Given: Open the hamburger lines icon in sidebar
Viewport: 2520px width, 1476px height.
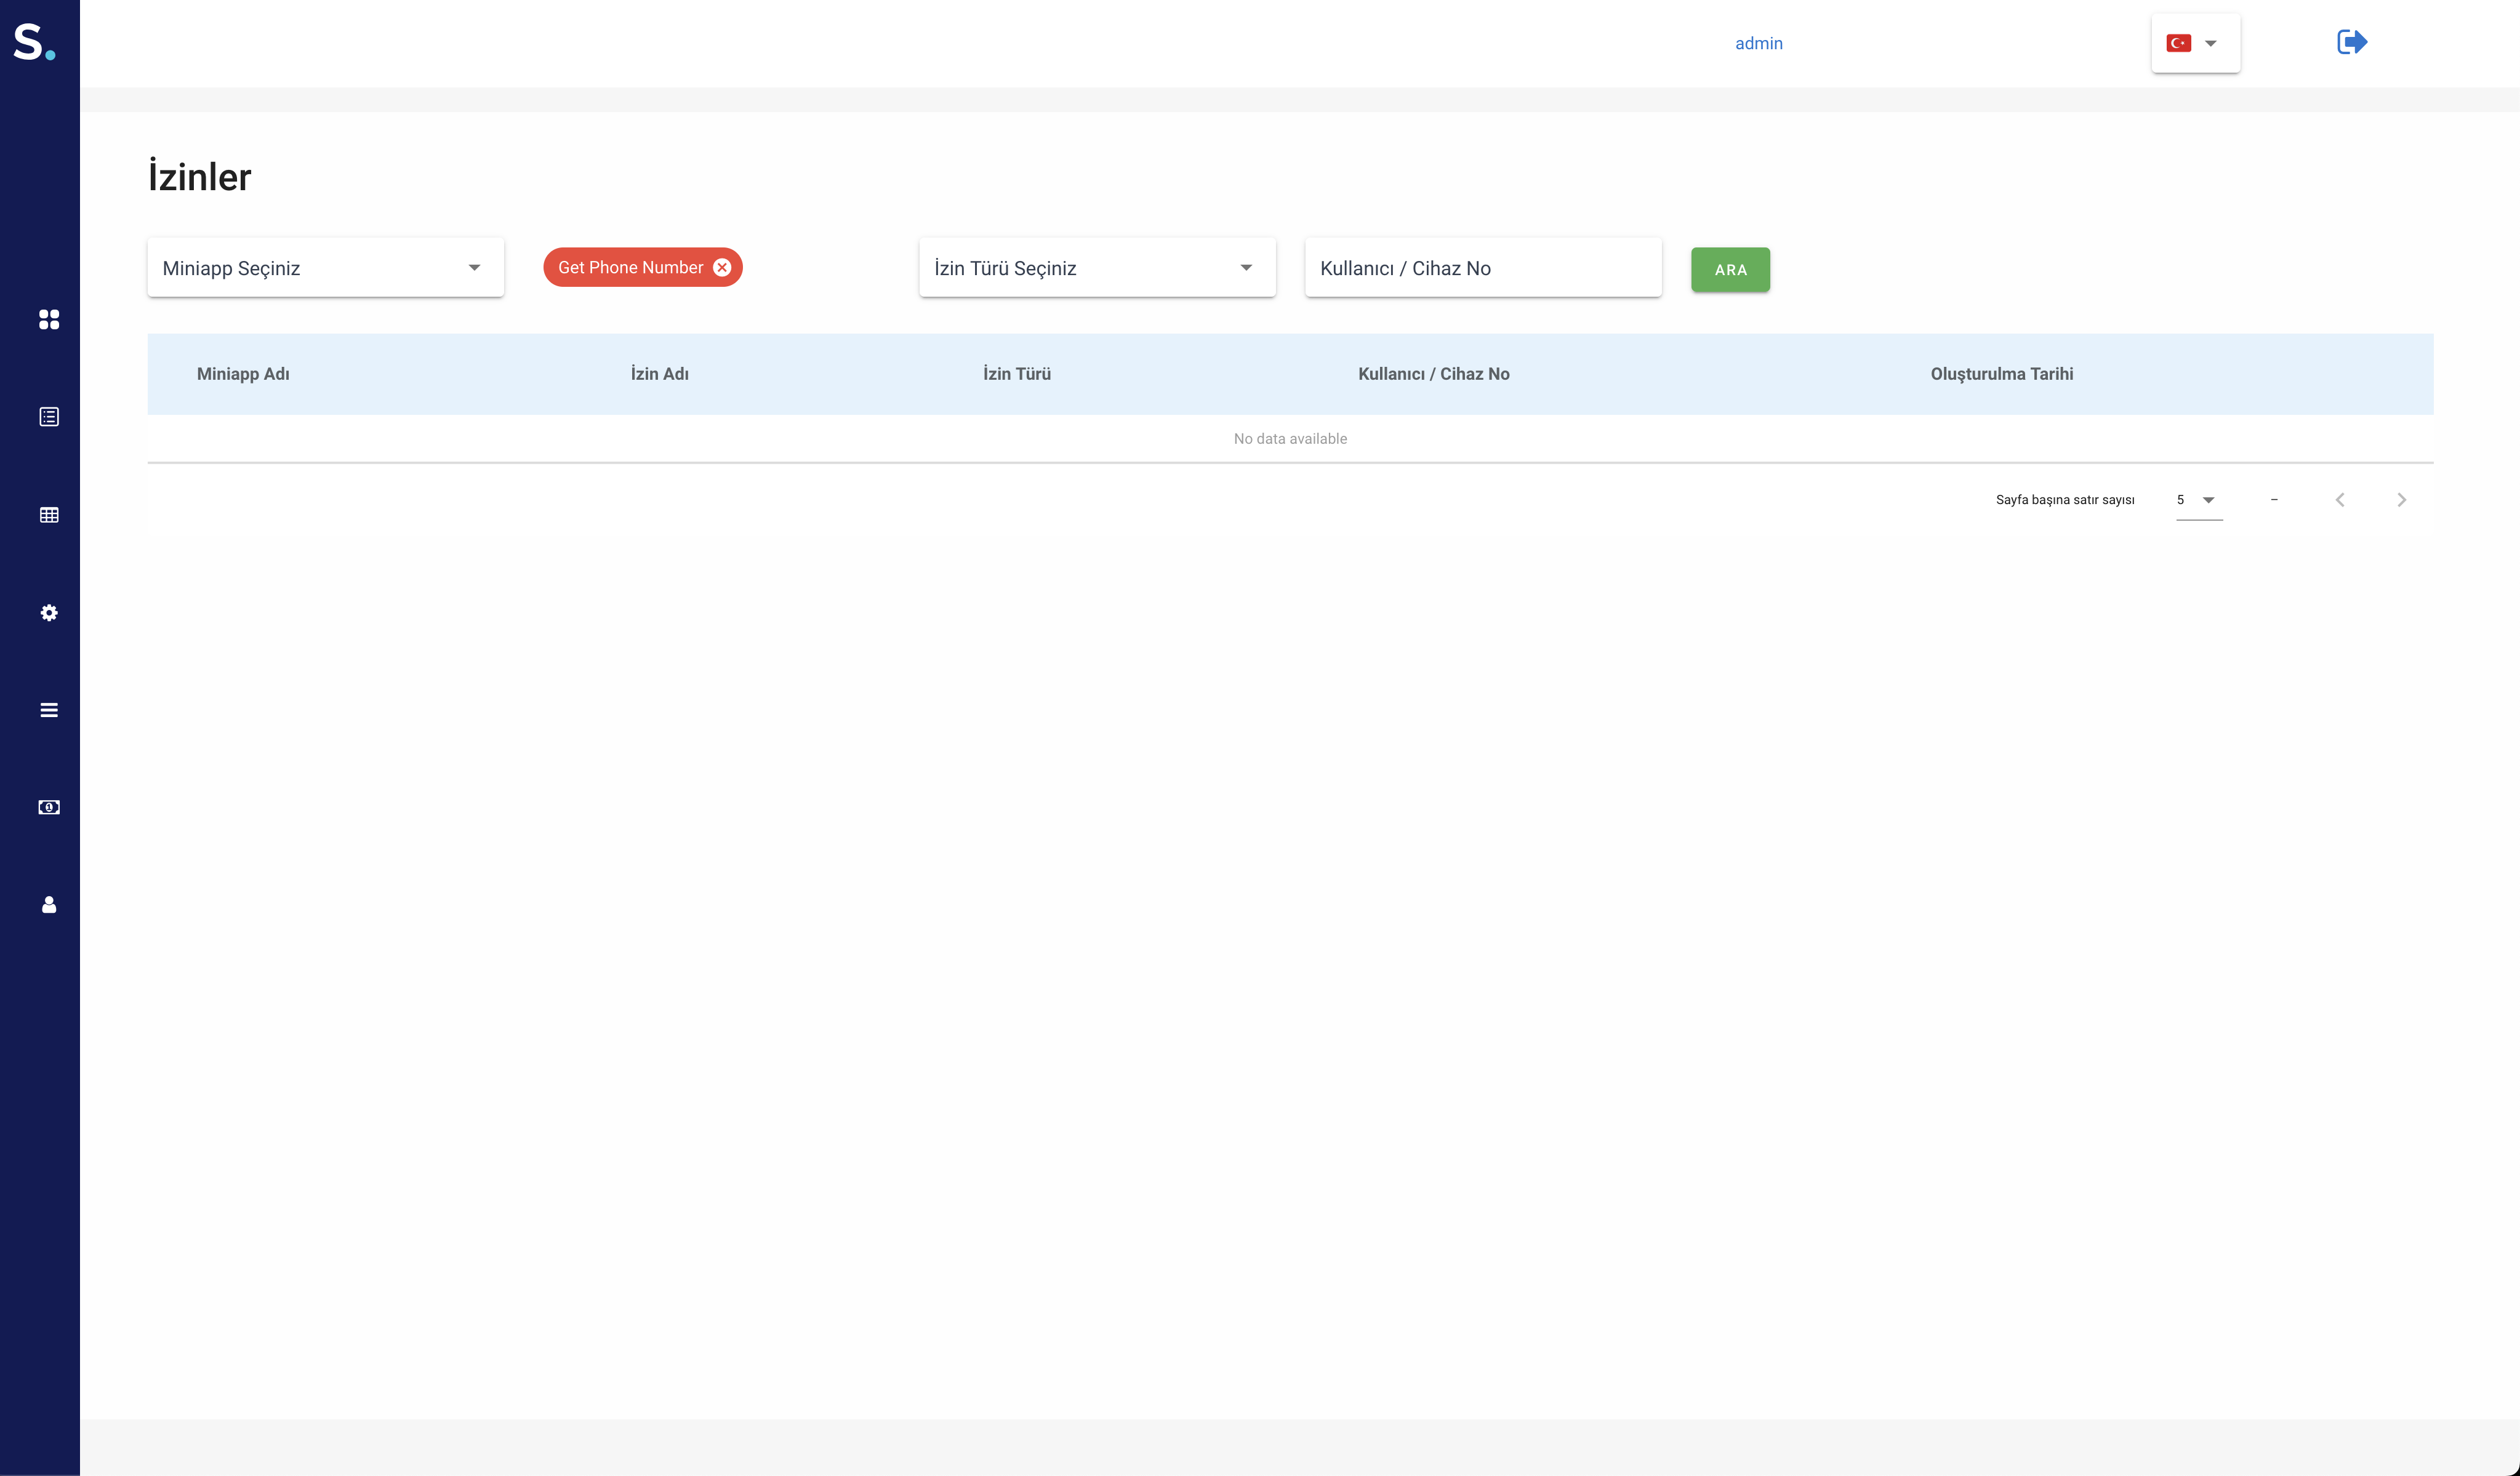Looking at the screenshot, I should pyautogui.click(x=49, y=710).
